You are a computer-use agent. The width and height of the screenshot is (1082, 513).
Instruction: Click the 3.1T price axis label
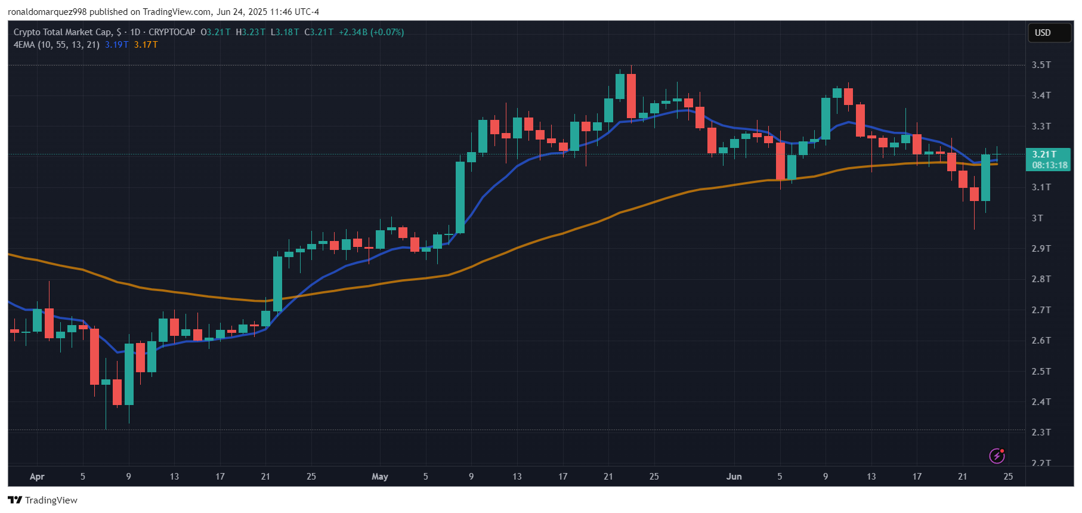tap(1041, 187)
